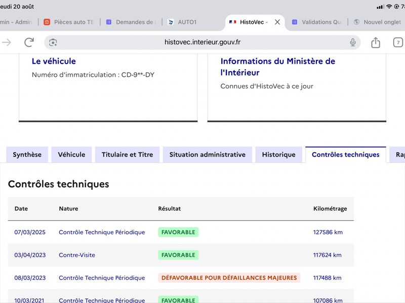The width and height of the screenshot is (405, 303).
Task: Switch to the Nouvel onglet browser tab
Action: pos(378,22)
